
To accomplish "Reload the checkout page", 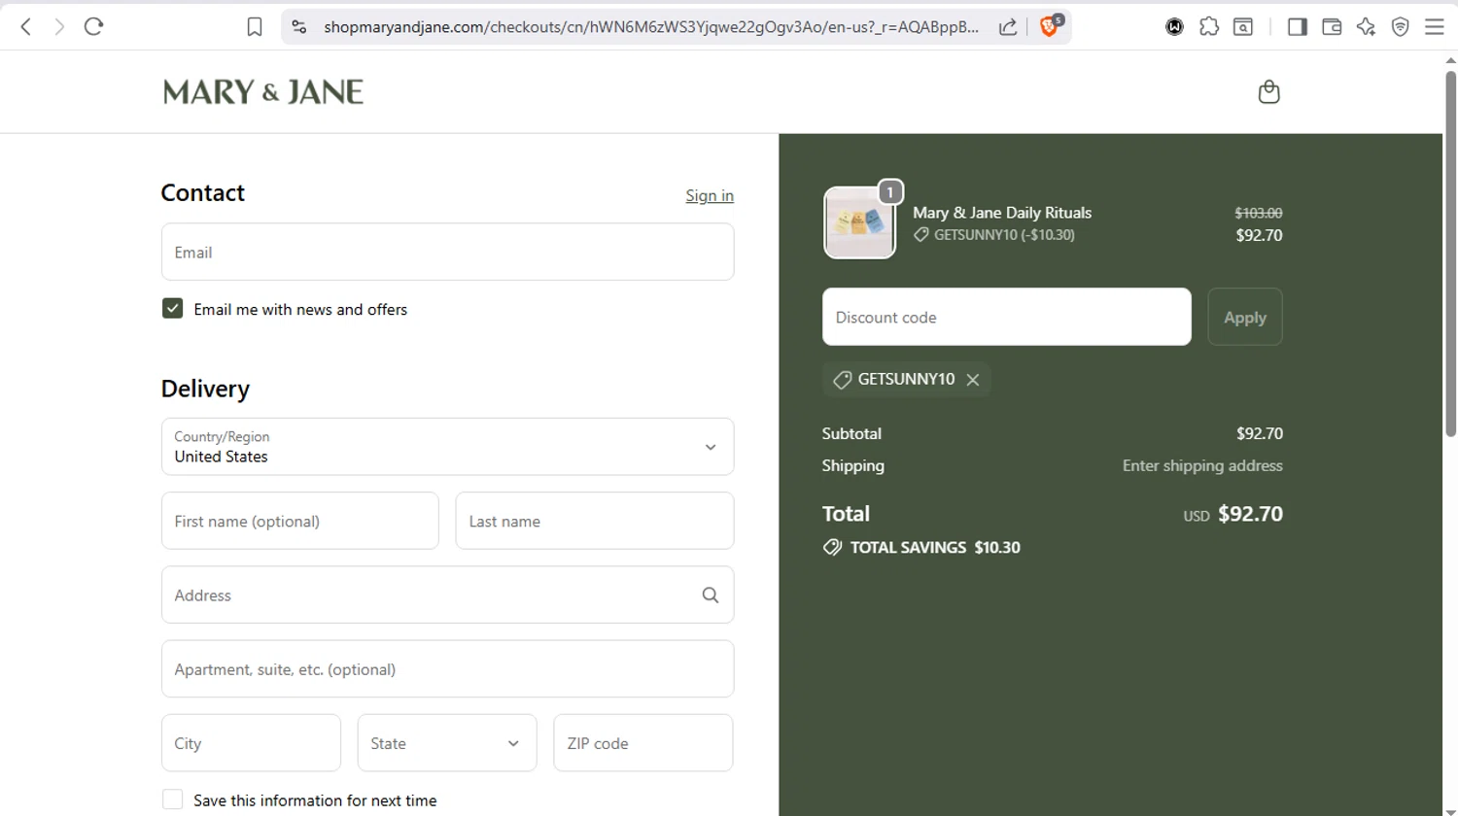I will (x=93, y=27).
